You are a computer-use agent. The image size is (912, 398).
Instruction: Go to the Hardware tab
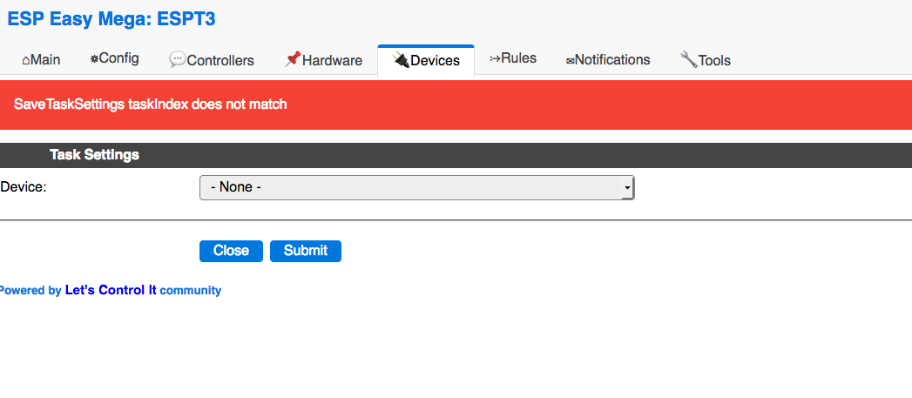(x=323, y=60)
